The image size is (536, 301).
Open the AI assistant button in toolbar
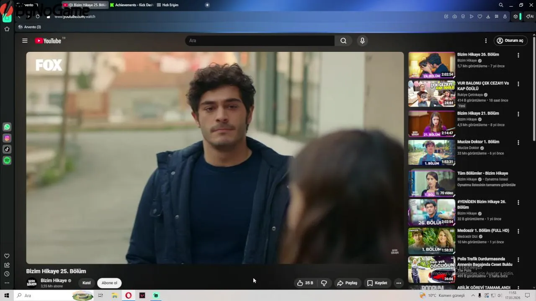(x=530, y=16)
